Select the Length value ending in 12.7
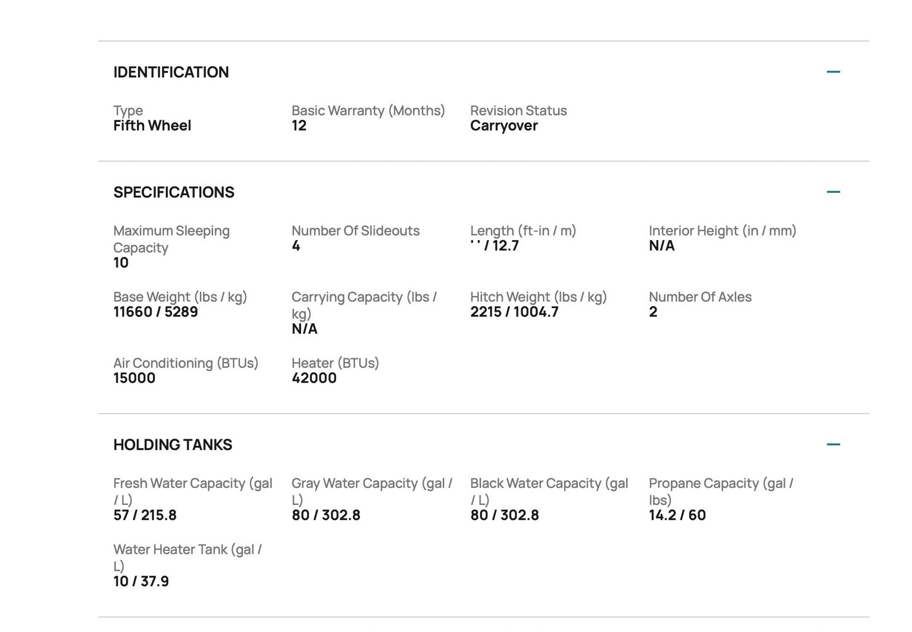Image resolution: width=912 pixels, height=632 pixels. 495,246
